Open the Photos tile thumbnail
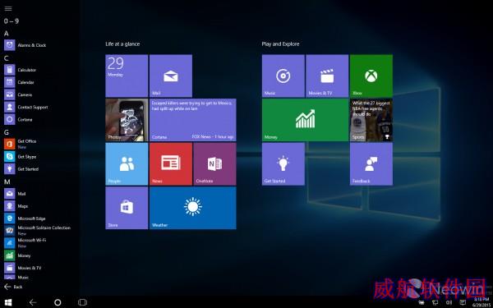The image size is (493, 308). (x=127, y=120)
